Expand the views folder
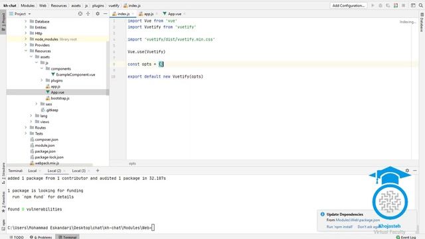425x239 pixels. tap(31, 121)
